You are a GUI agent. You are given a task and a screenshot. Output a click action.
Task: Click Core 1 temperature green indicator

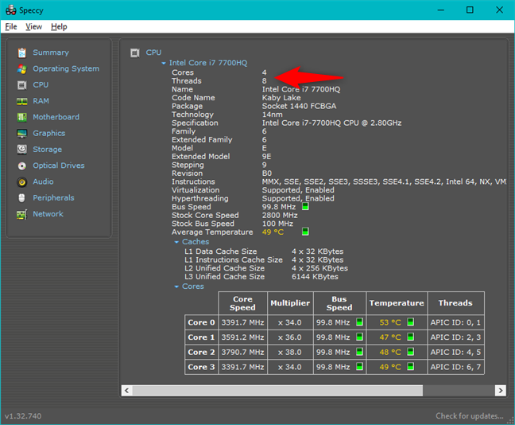click(410, 337)
